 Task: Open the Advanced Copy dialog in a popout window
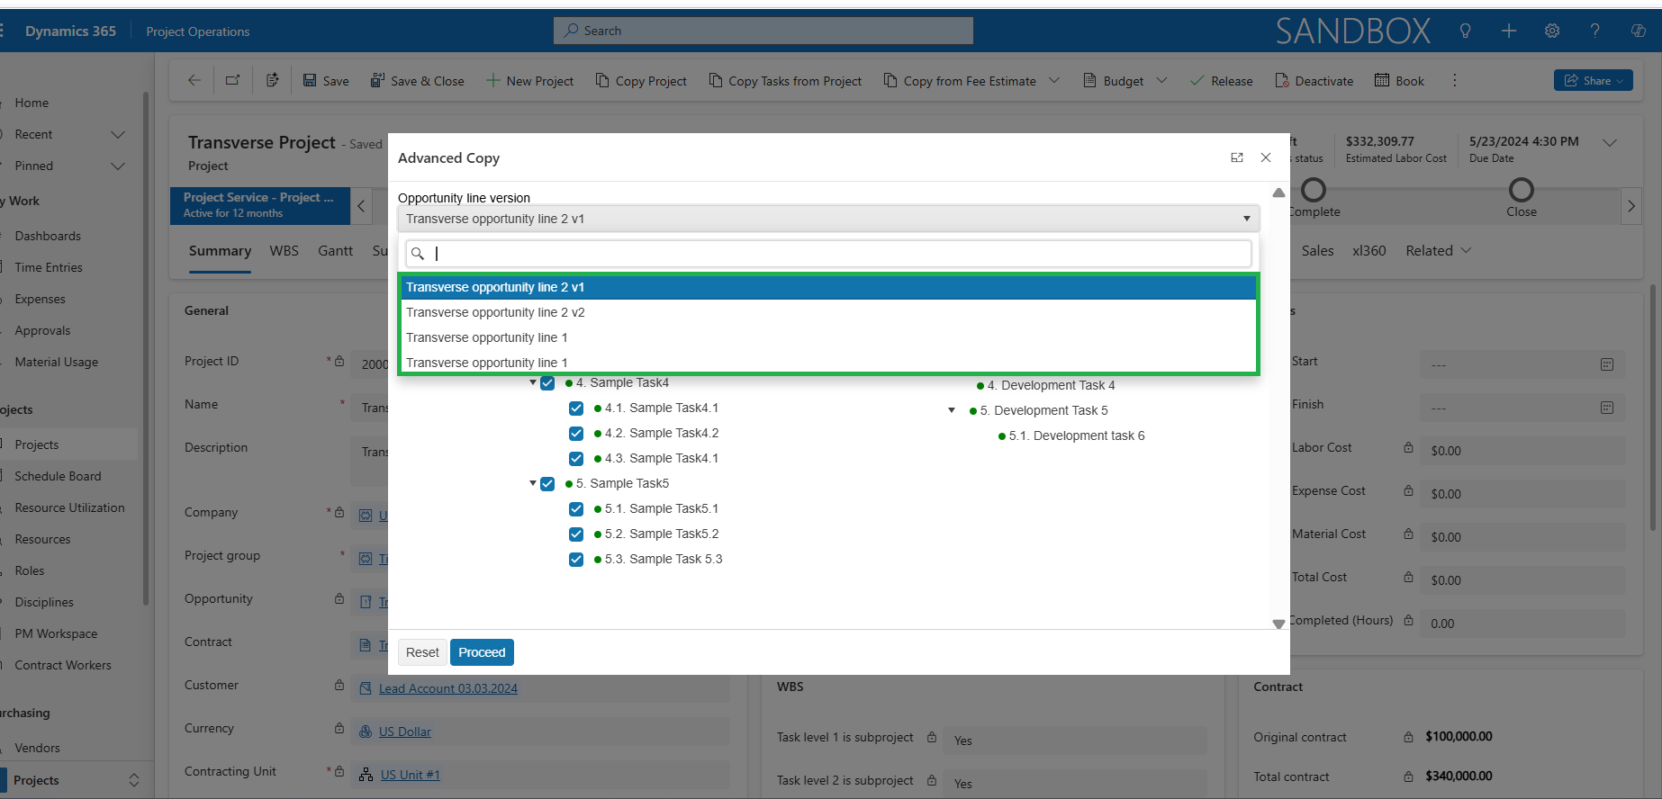coord(1237,157)
